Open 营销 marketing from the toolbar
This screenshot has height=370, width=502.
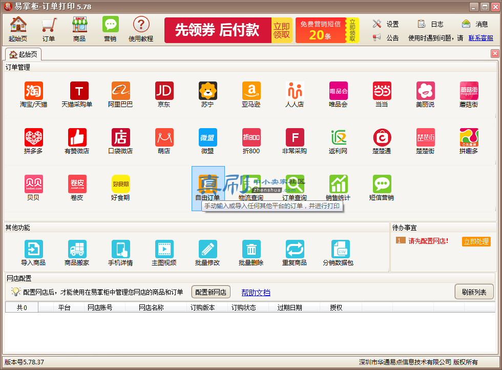[110, 29]
